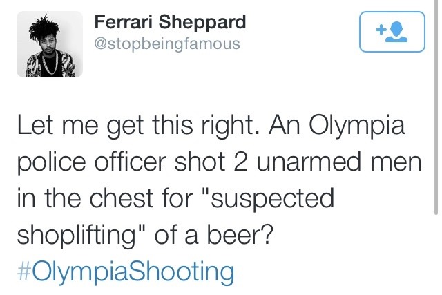
Task: Open the Ferrari Sheppard display name
Action: tap(169, 22)
